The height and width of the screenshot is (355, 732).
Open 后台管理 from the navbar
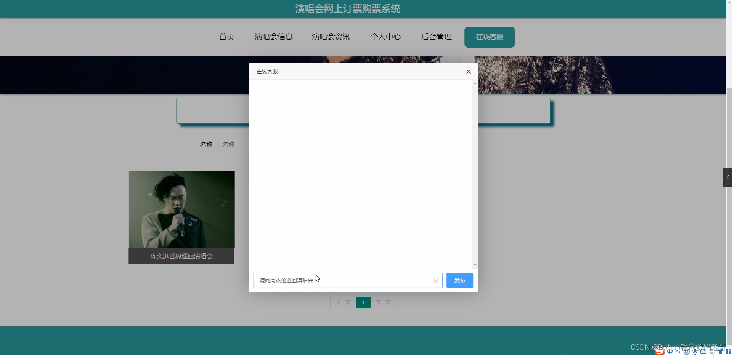436,37
